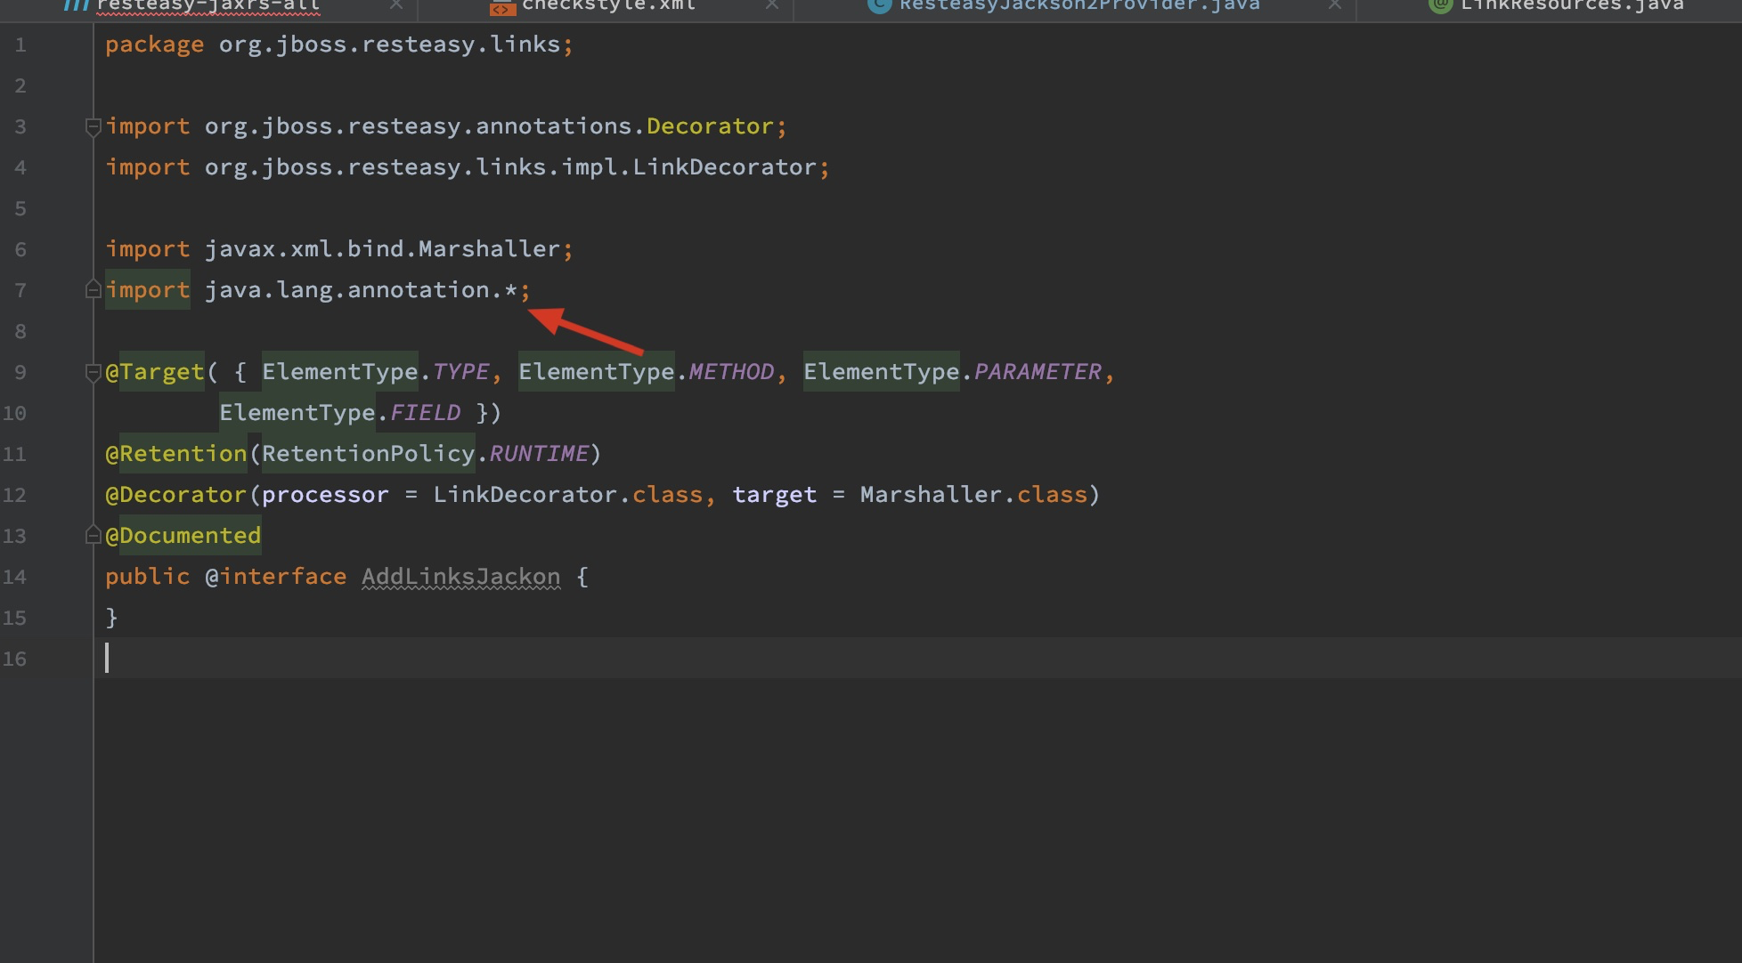Click line number 12 in the gutter
The height and width of the screenshot is (963, 1742).
coord(15,495)
